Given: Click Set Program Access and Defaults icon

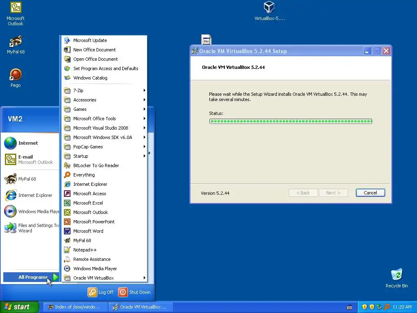Looking at the screenshot, I should (x=67, y=68).
